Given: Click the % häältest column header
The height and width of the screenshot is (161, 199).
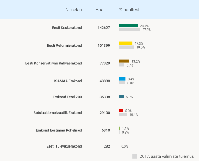Looking at the screenshot, I should [129, 10].
